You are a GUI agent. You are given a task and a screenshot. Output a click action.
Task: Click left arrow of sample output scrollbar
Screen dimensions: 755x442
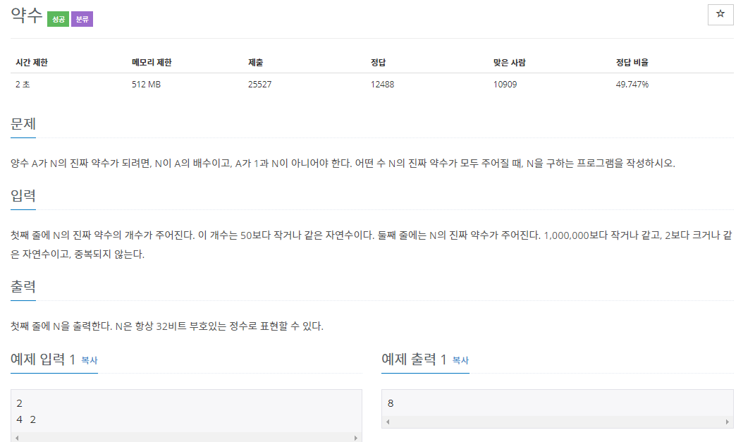[x=388, y=422]
